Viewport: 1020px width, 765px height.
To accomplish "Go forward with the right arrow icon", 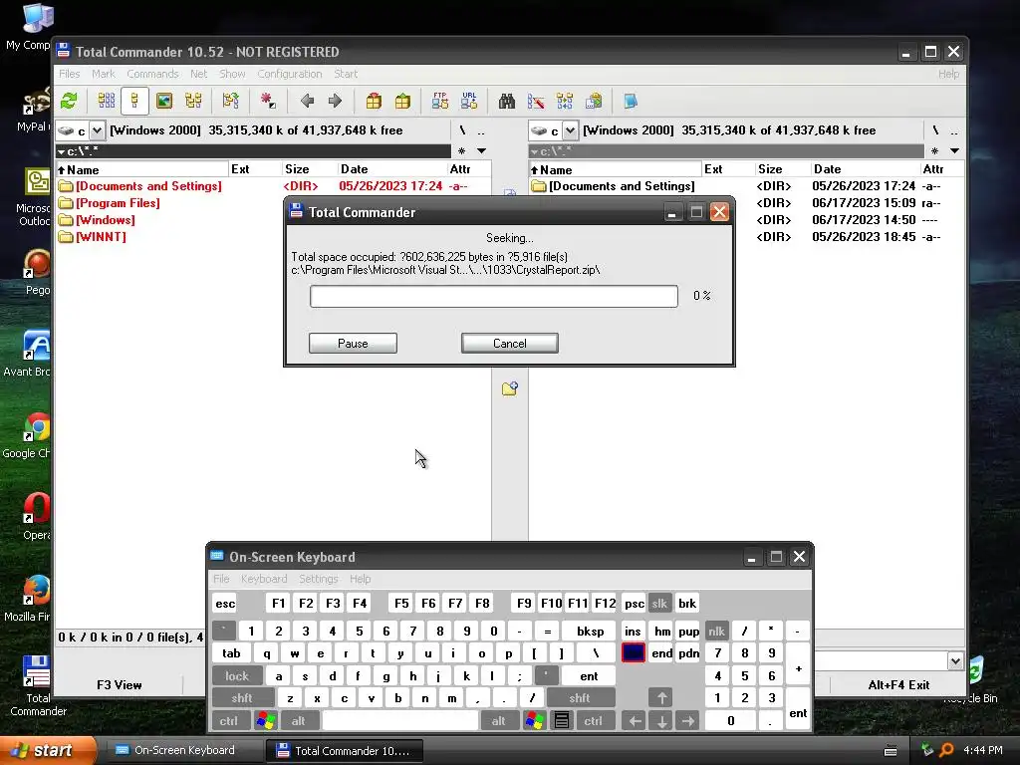I will pyautogui.click(x=335, y=101).
